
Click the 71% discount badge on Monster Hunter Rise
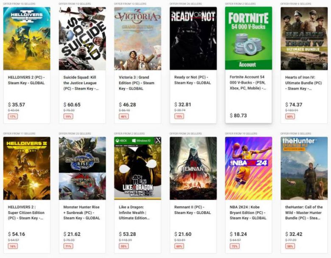point(68,246)
